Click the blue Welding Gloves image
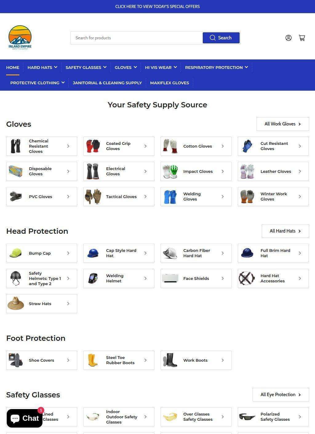This screenshot has height=434, width=315. (x=170, y=197)
